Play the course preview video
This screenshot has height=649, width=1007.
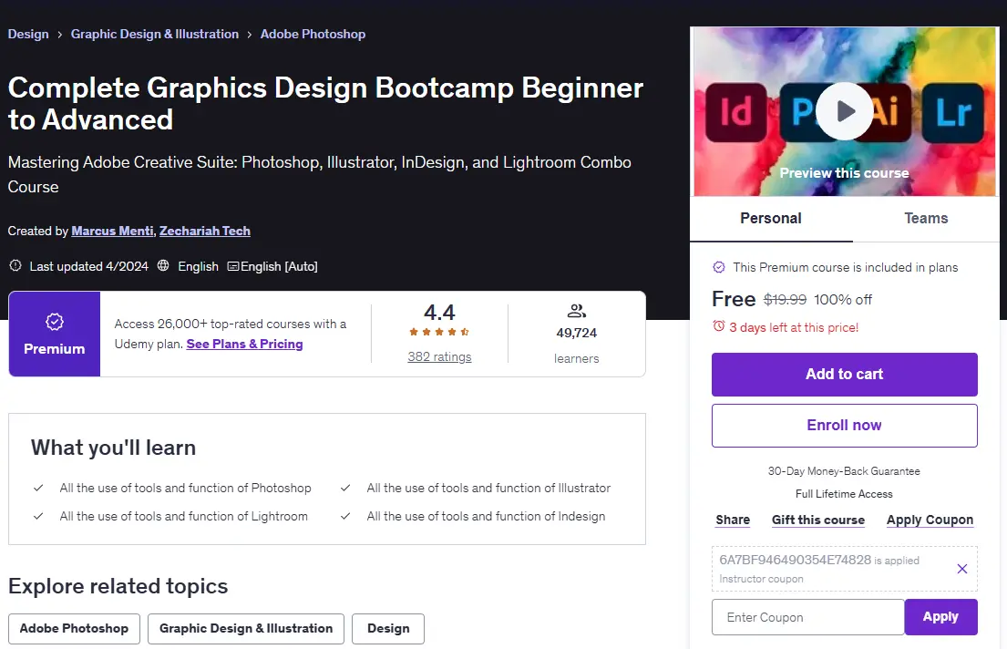click(844, 111)
